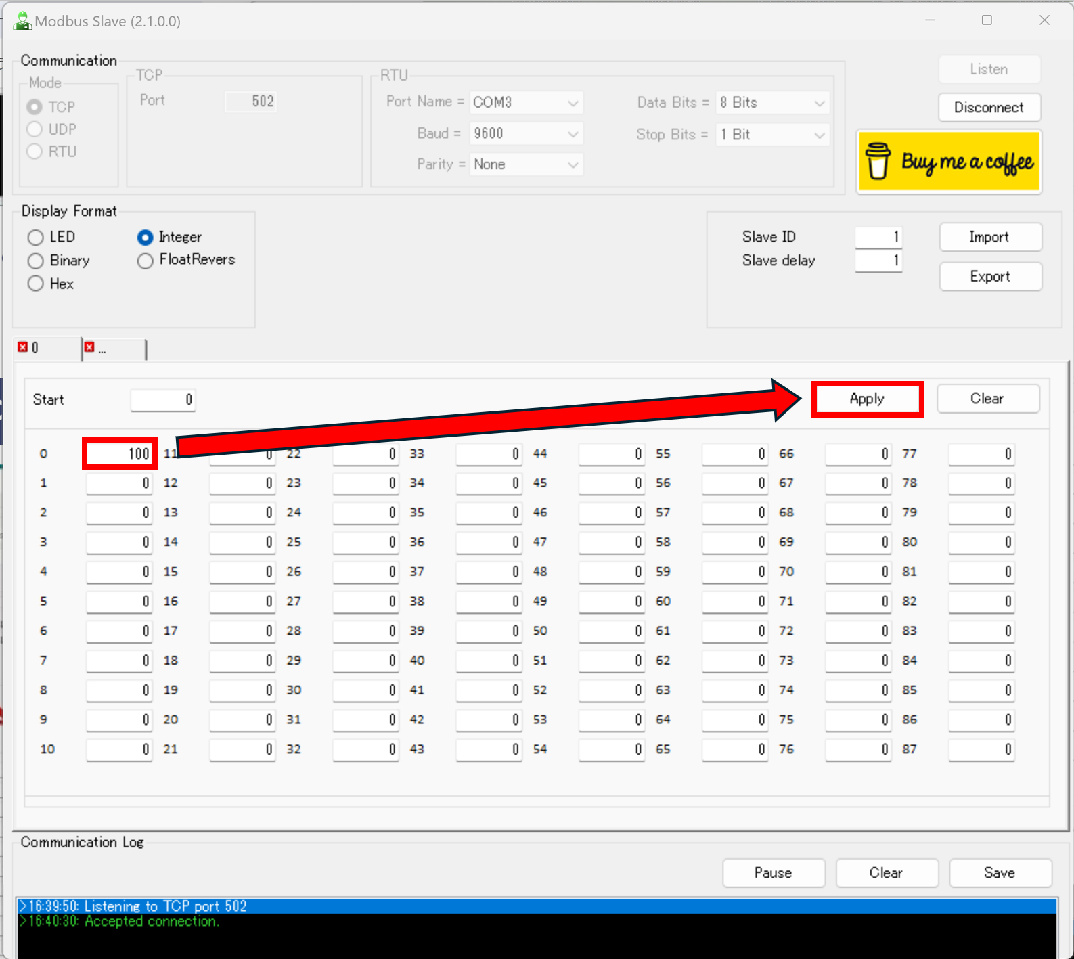
Task: Enable the FloatRevers display format
Action: 146,261
